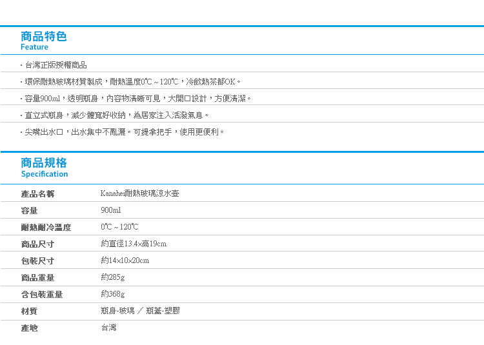The image size is (484, 345).
Task: Click the 商品規格 heading
Action: (44, 163)
